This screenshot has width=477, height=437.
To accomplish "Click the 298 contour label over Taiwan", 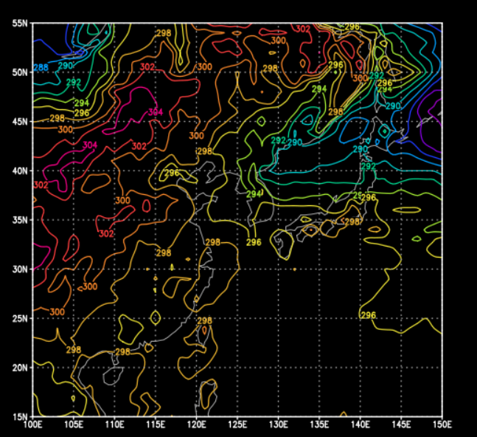I will coord(205,321).
